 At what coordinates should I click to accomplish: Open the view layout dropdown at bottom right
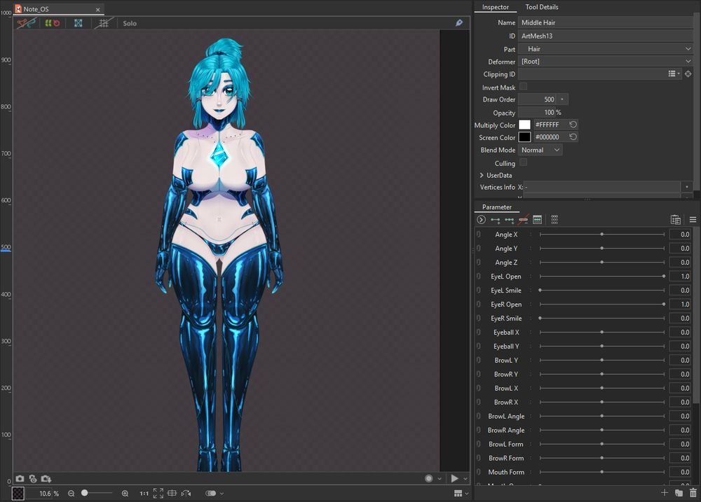pyautogui.click(x=461, y=493)
